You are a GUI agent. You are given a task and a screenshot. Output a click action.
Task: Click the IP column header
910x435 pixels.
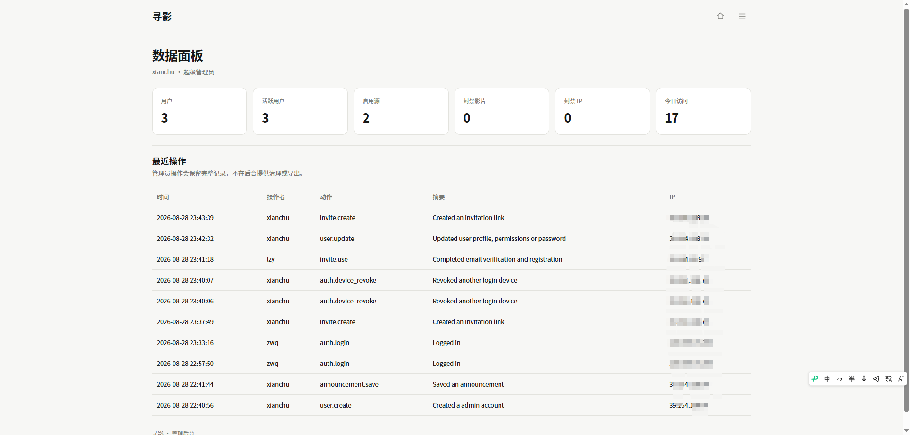pyautogui.click(x=672, y=197)
